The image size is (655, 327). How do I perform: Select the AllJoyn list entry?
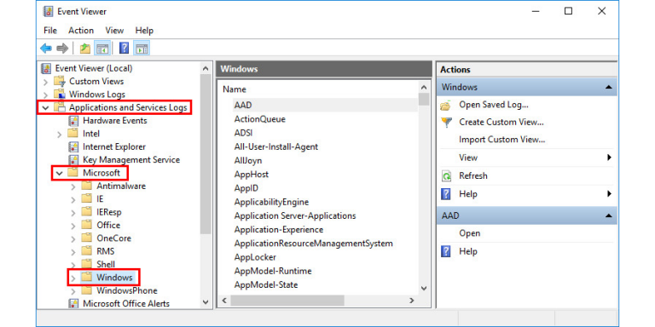coord(248,160)
